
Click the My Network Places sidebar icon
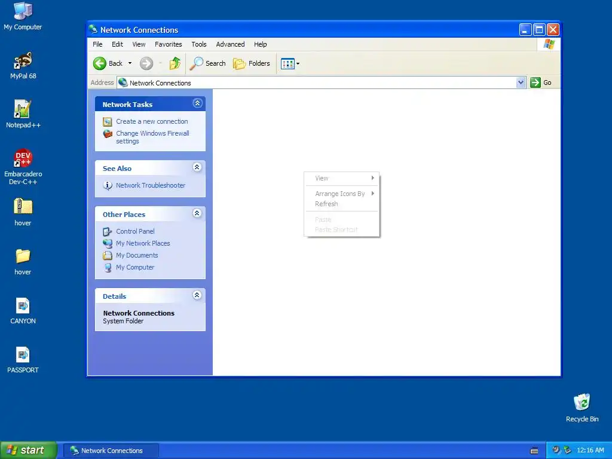pyautogui.click(x=108, y=244)
